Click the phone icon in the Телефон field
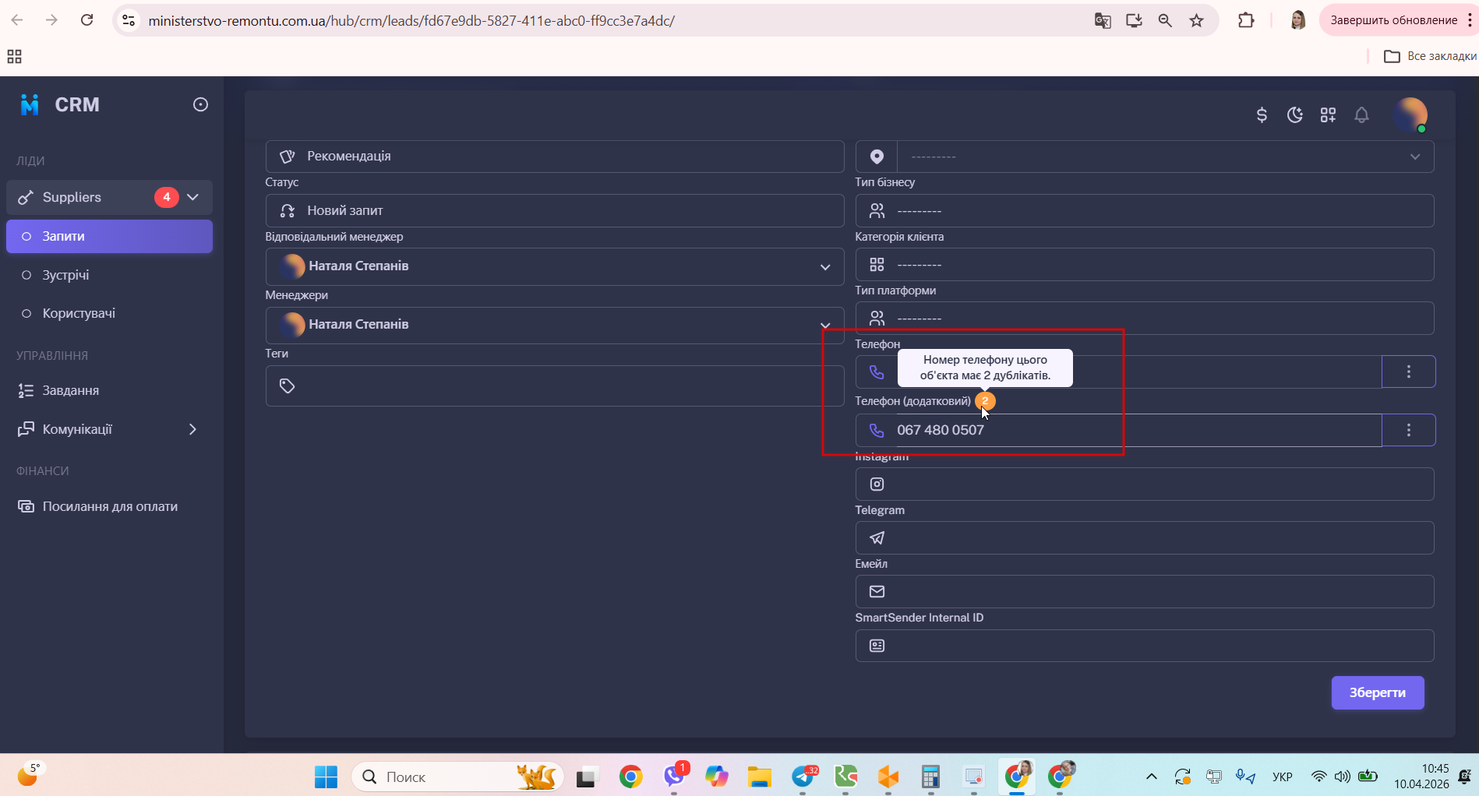1479x796 pixels. [877, 372]
